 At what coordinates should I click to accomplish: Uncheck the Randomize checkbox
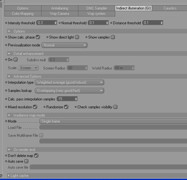point(66,107)
